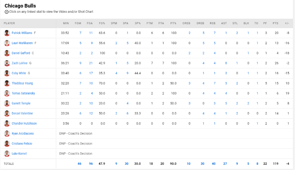Open Denzel Valentine player link
Screen dimensions: 295x170
coord(22,113)
